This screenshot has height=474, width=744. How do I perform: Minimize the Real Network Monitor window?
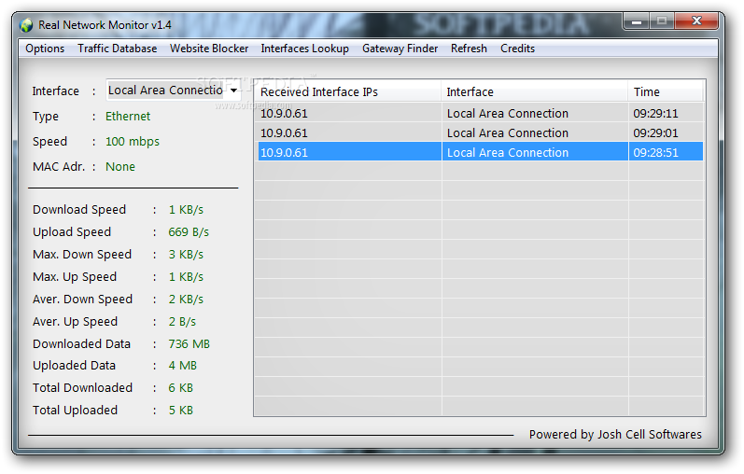pyautogui.click(x=637, y=21)
